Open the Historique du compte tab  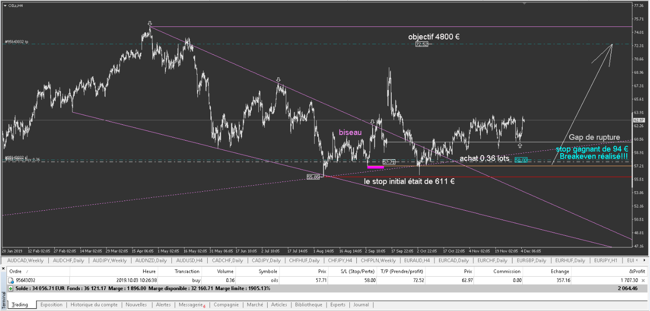(x=94, y=305)
